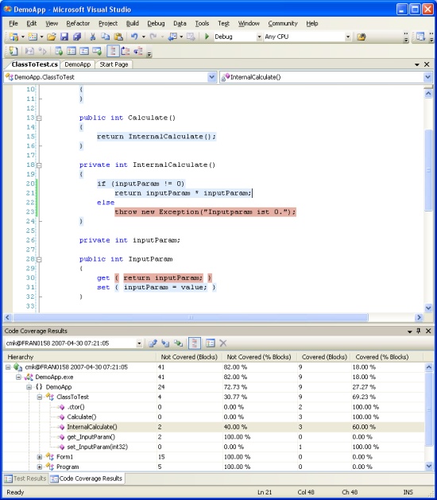Click the Navigate Backward icon
This screenshot has width=437, height=500.
172,37
